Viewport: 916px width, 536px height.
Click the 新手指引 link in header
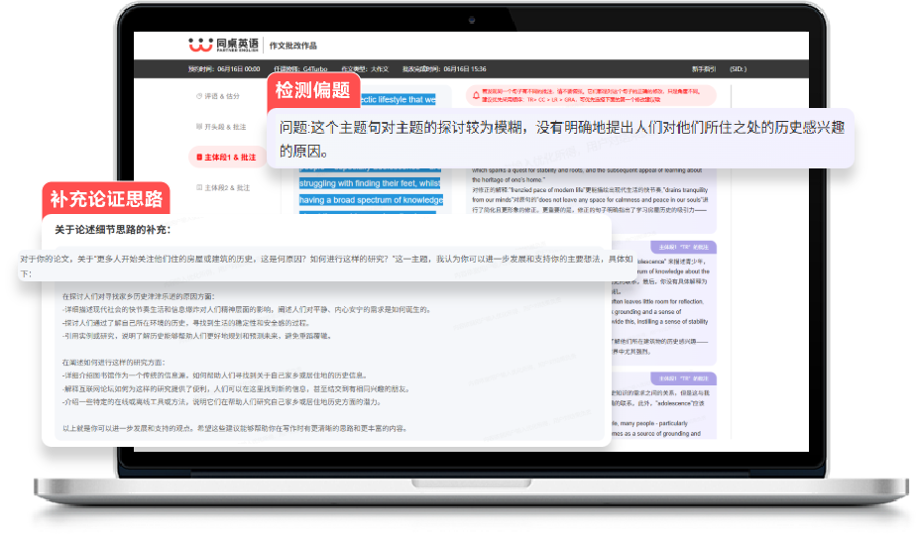(704, 69)
